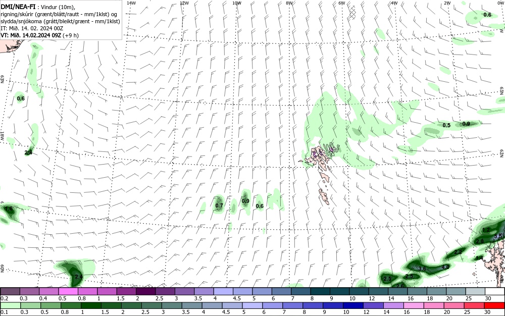Pick the dark purple 0.2 snow swatch

click(10, 291)
